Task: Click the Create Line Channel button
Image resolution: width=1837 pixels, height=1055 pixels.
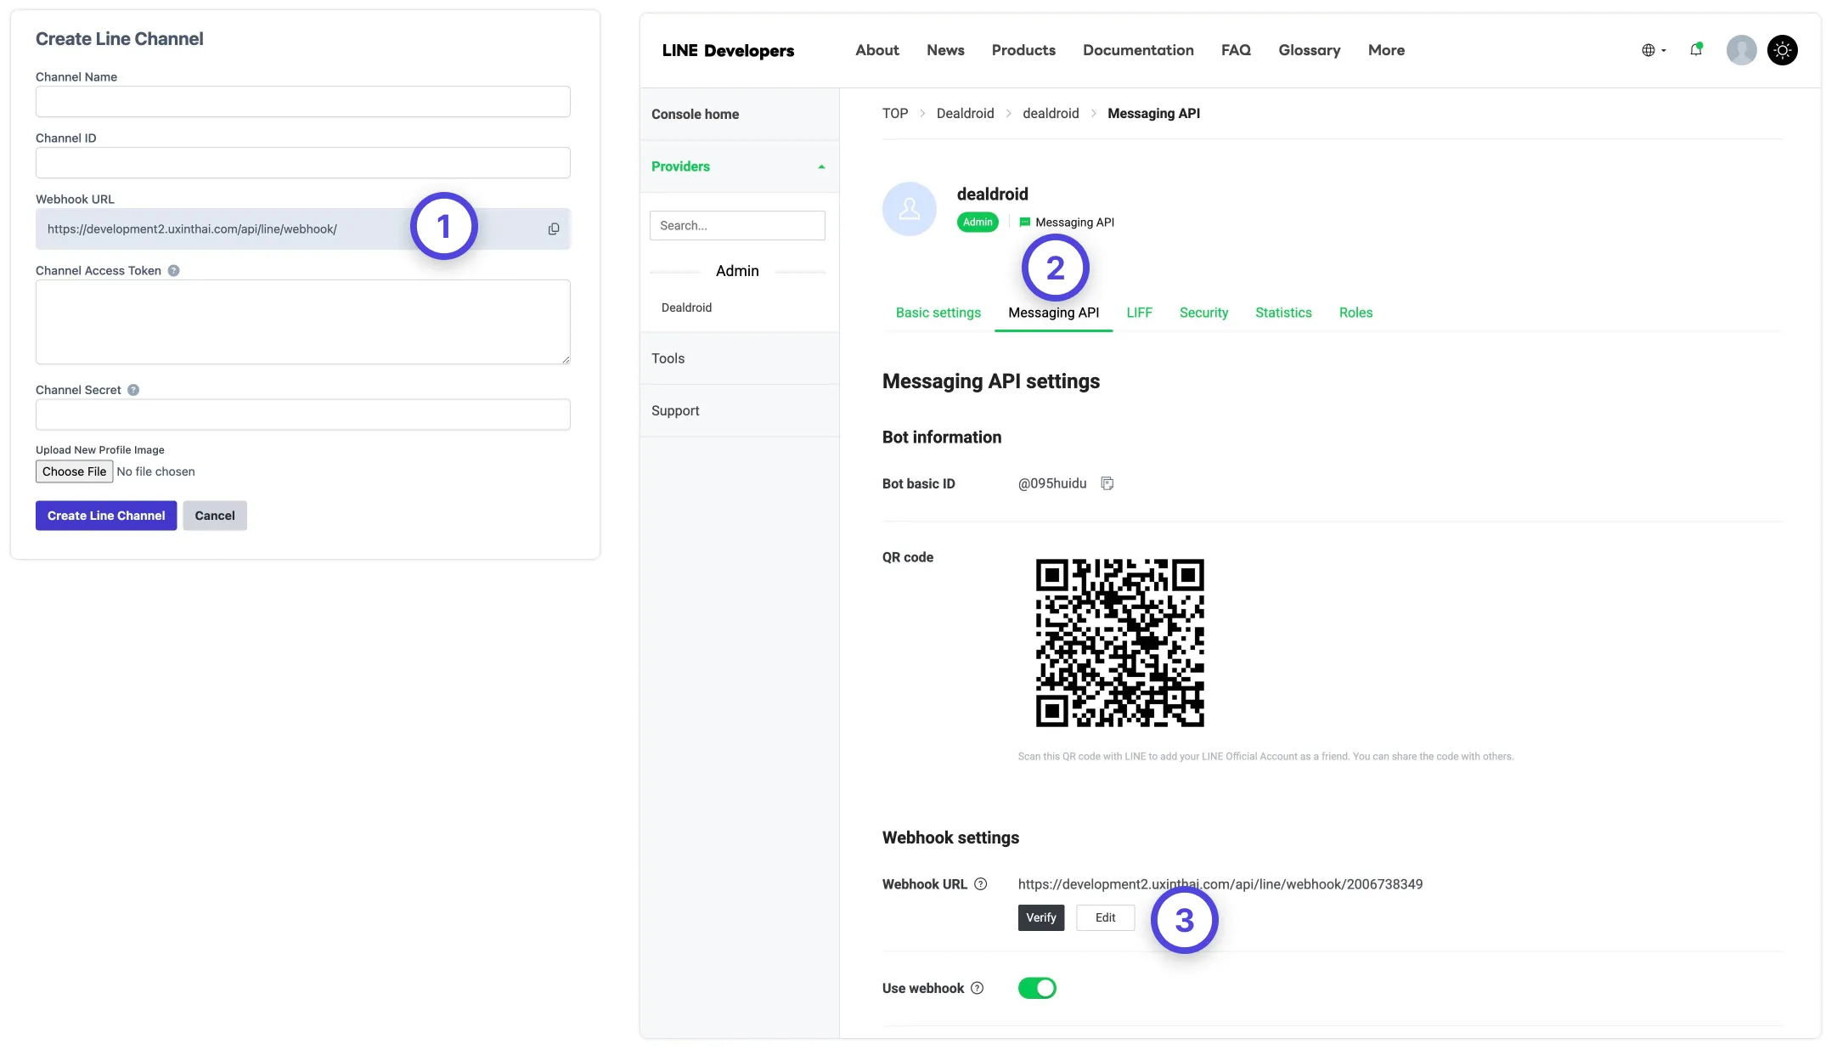Action: point(105,516)
